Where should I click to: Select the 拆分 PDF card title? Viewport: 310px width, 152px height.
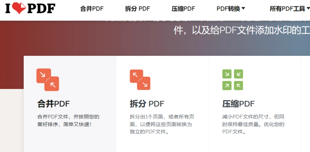tap(147, 104)
